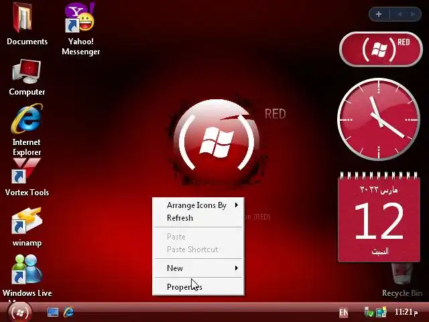Open the New submenu

198,268
